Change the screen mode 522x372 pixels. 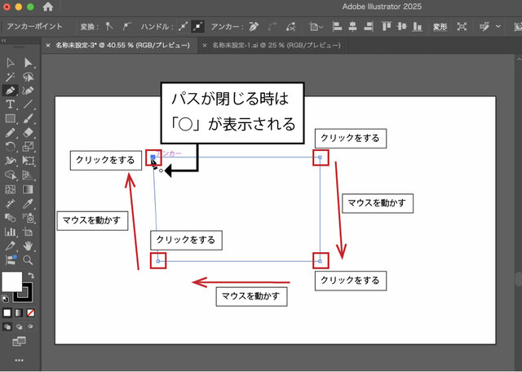click(19, 341)
